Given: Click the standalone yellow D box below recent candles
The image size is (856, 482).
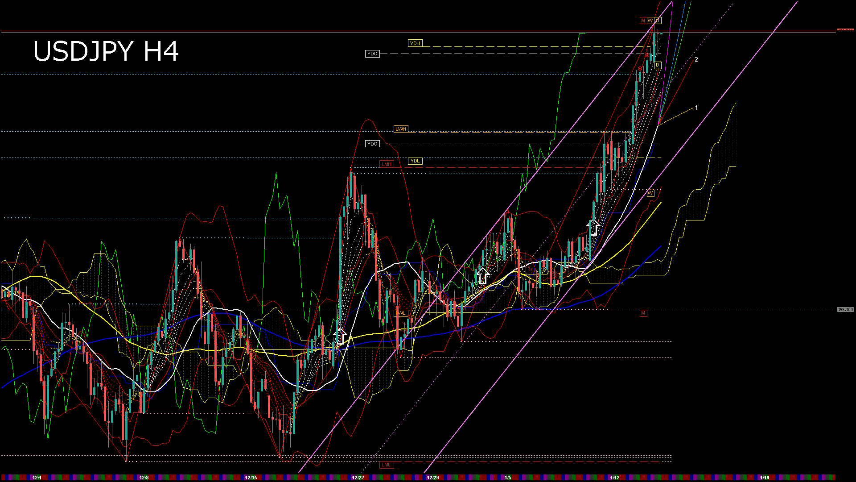Looking at the screenshot, I should [x=657, y=65].
